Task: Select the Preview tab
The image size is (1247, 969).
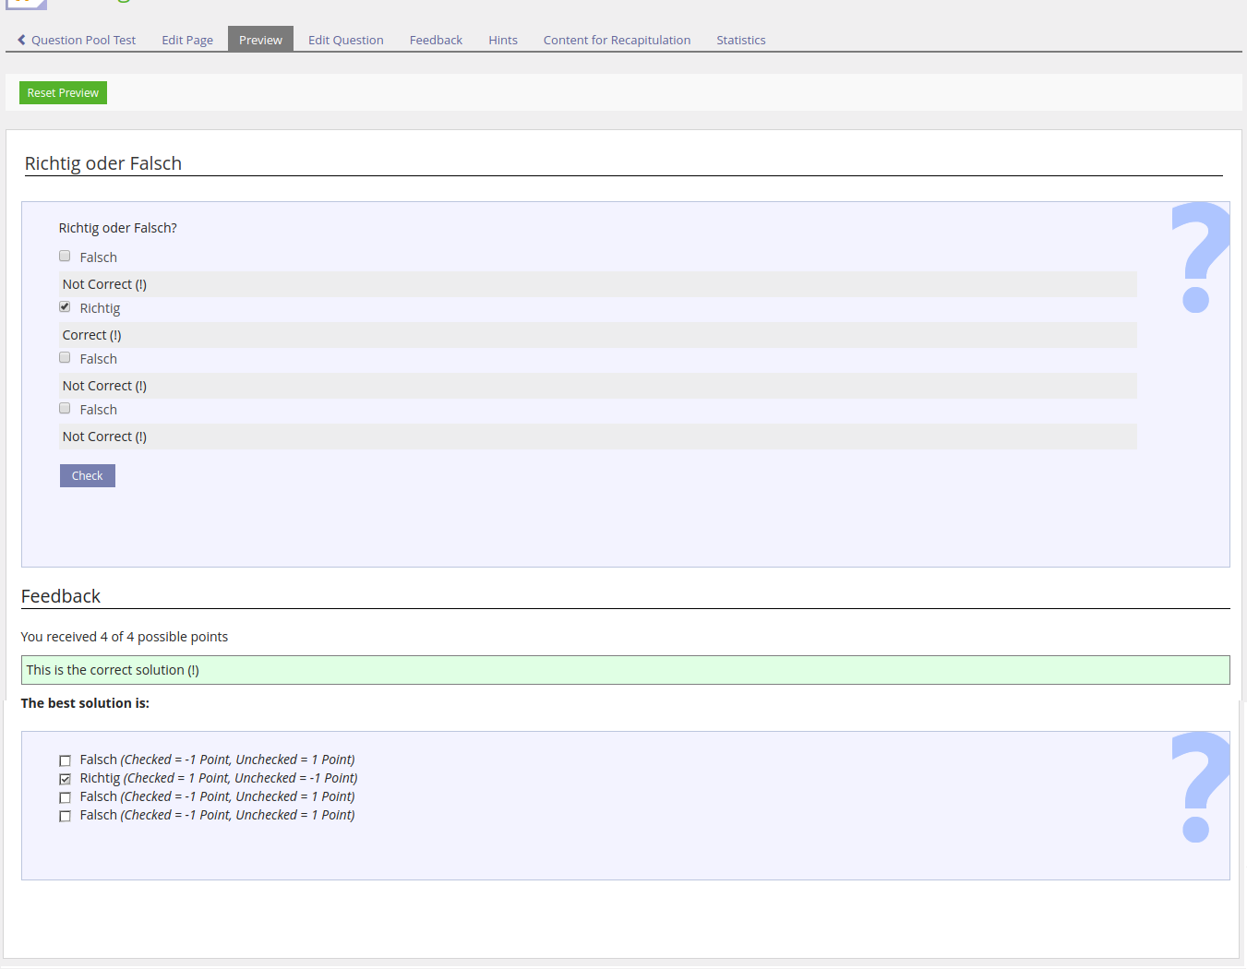Action: (x=260, y=40)
